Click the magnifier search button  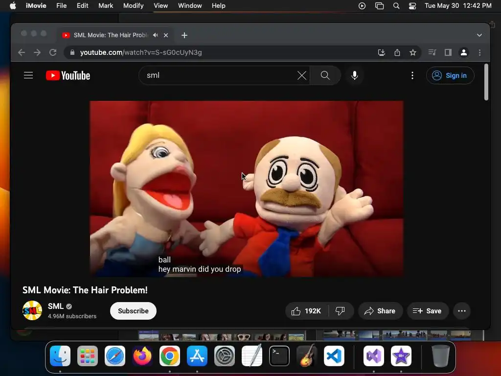click(x=325, y=75)
